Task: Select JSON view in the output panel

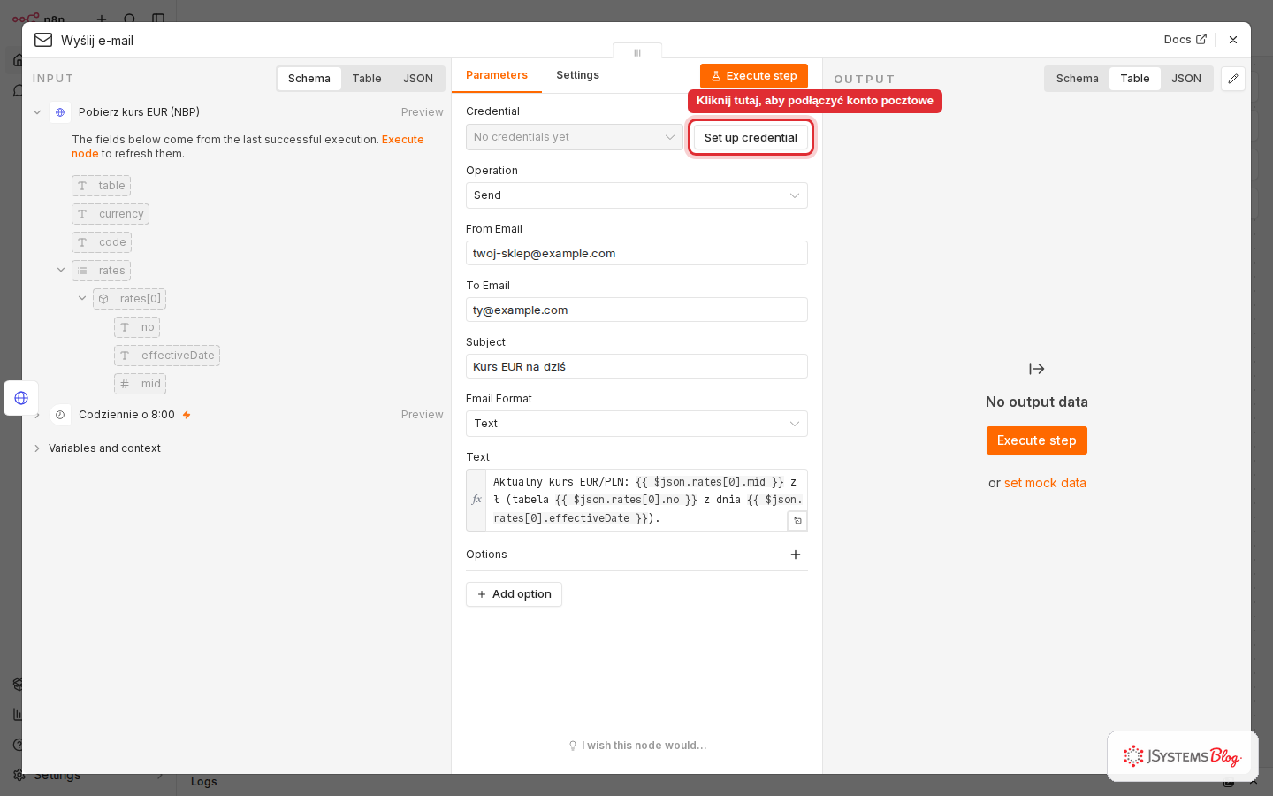Action: tap(1186, 79)
